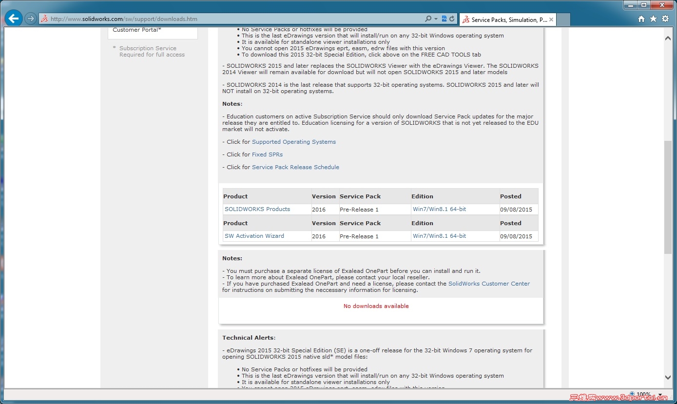Click 09/08/2015 in SW Activation Wizard row

[x=516, y=236]
